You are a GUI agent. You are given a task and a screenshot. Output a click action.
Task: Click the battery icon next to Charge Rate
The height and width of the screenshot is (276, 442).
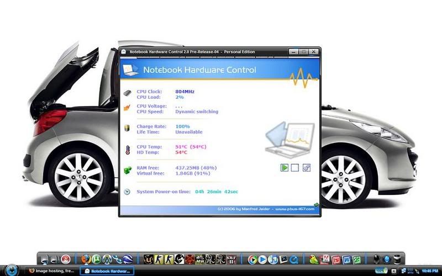pyautogui.click(x=127, y=129)
